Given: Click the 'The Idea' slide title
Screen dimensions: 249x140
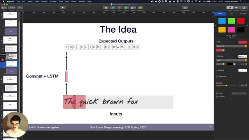Looking at the screenshot, I should [118, 30].
